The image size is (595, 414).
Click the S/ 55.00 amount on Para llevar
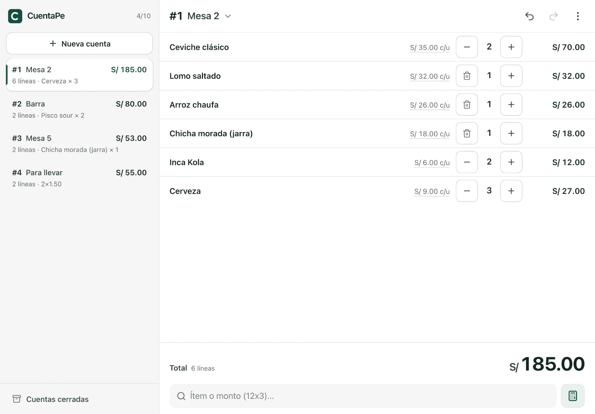pyautogui.click(x=131, y=172)
